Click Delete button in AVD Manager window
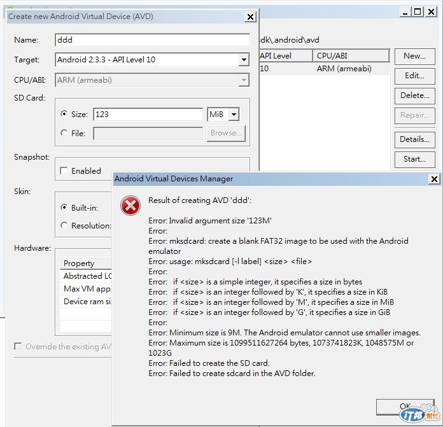The width and height of the screenshot is (443, 427). [x=414, y=95]
